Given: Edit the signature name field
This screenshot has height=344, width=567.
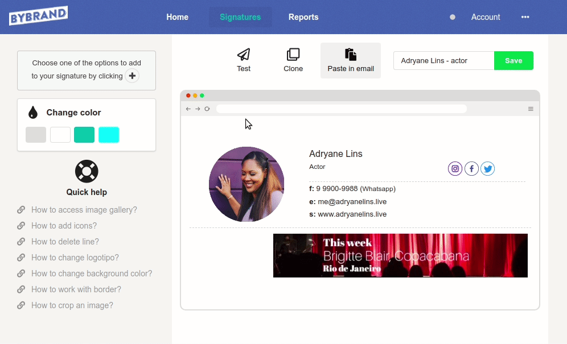Looking at the screenshot, I should tap(443, 61).
